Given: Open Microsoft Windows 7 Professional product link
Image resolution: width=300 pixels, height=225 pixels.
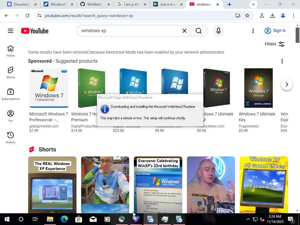Looking at the screenshot, I should (49, 117).
